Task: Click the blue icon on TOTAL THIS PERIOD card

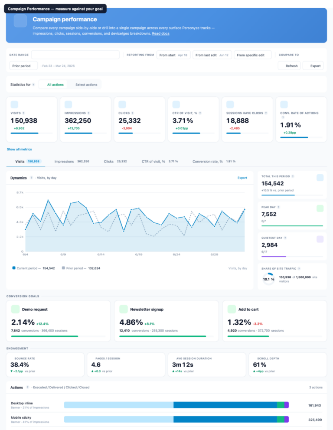Action: 320,178
